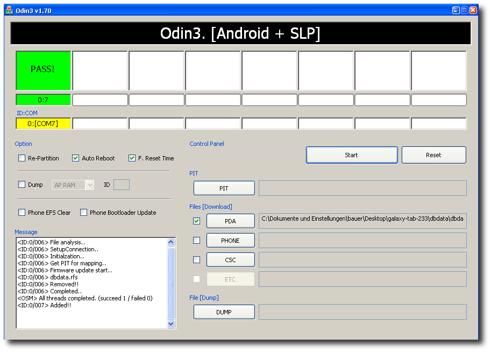Viewport: 491px width, 352px height.
Task: Enable the Dump checkbox
Action: click(x=22, y=184)
